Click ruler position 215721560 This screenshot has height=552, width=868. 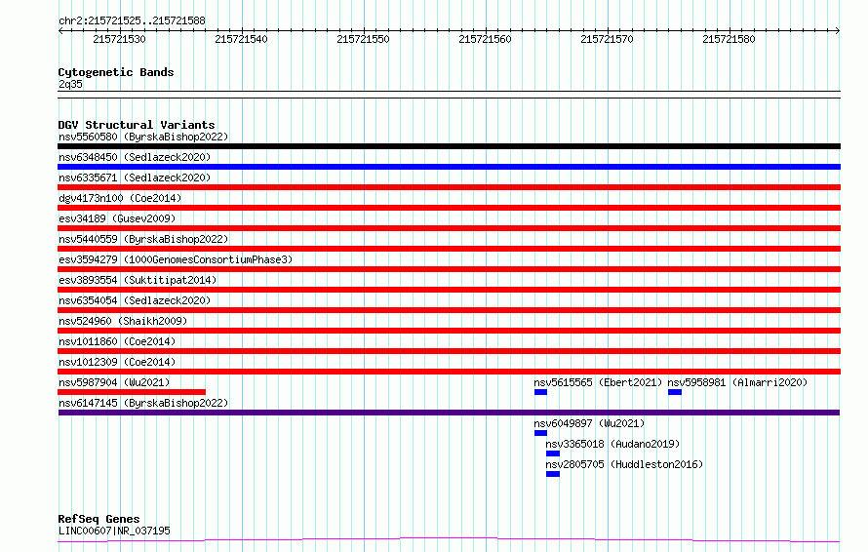485,39
